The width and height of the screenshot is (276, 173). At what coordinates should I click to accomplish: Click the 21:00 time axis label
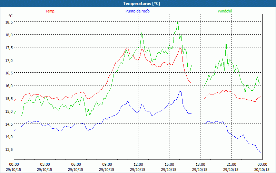pos(231,164)
